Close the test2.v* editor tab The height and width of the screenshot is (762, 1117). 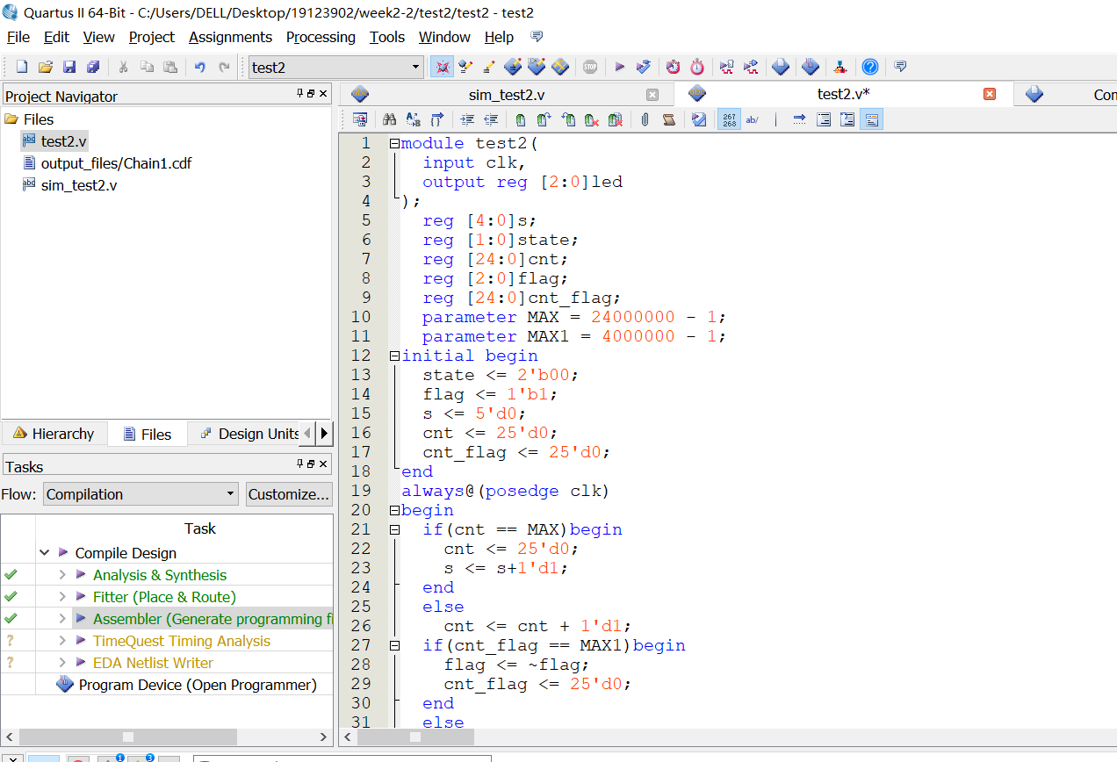(990, 94)
